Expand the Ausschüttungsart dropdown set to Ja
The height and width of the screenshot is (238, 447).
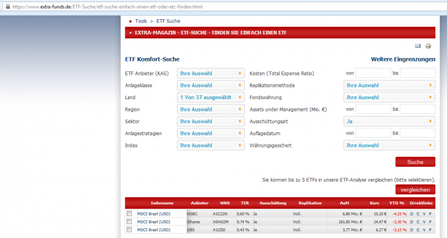point(389,121)
